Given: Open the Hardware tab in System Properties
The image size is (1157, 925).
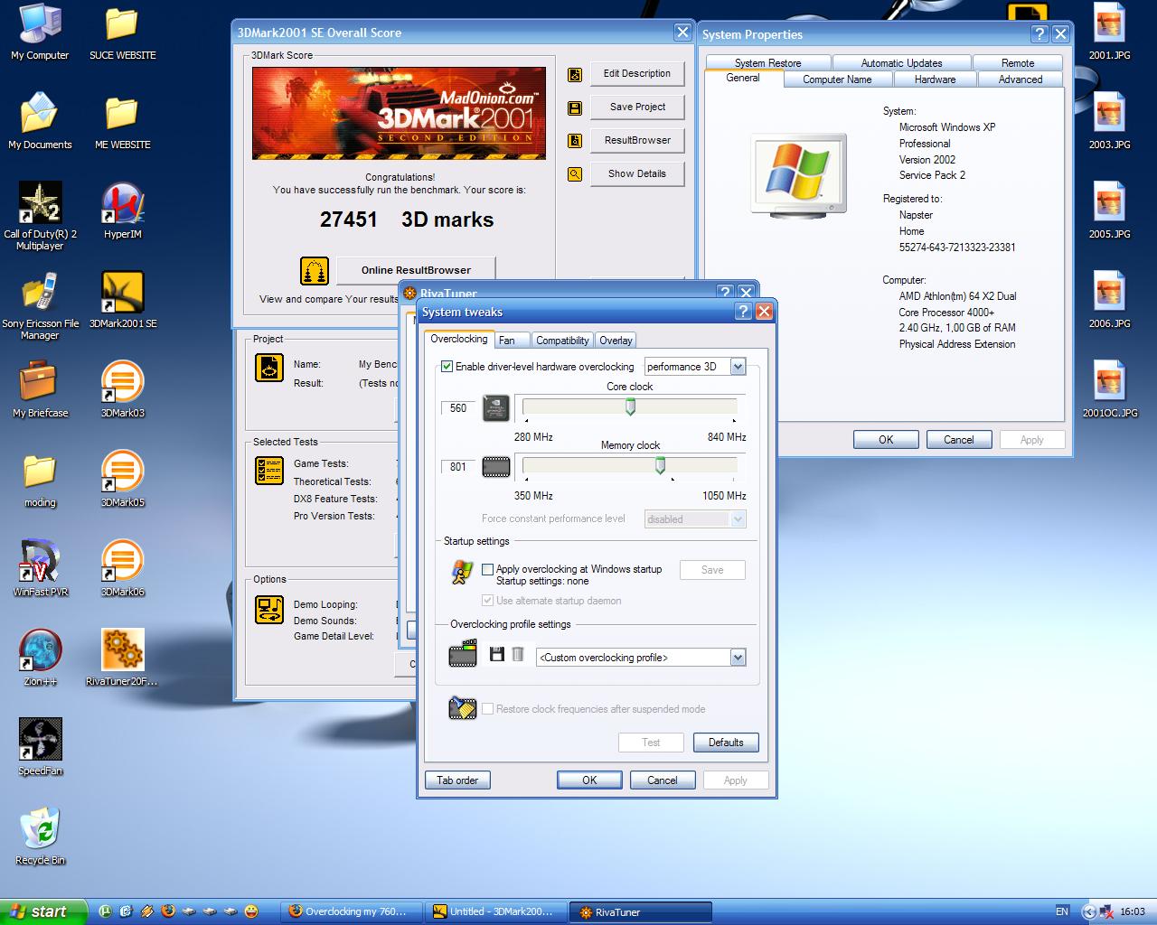Looking at the screenshot, I should [x=935, y=79].
